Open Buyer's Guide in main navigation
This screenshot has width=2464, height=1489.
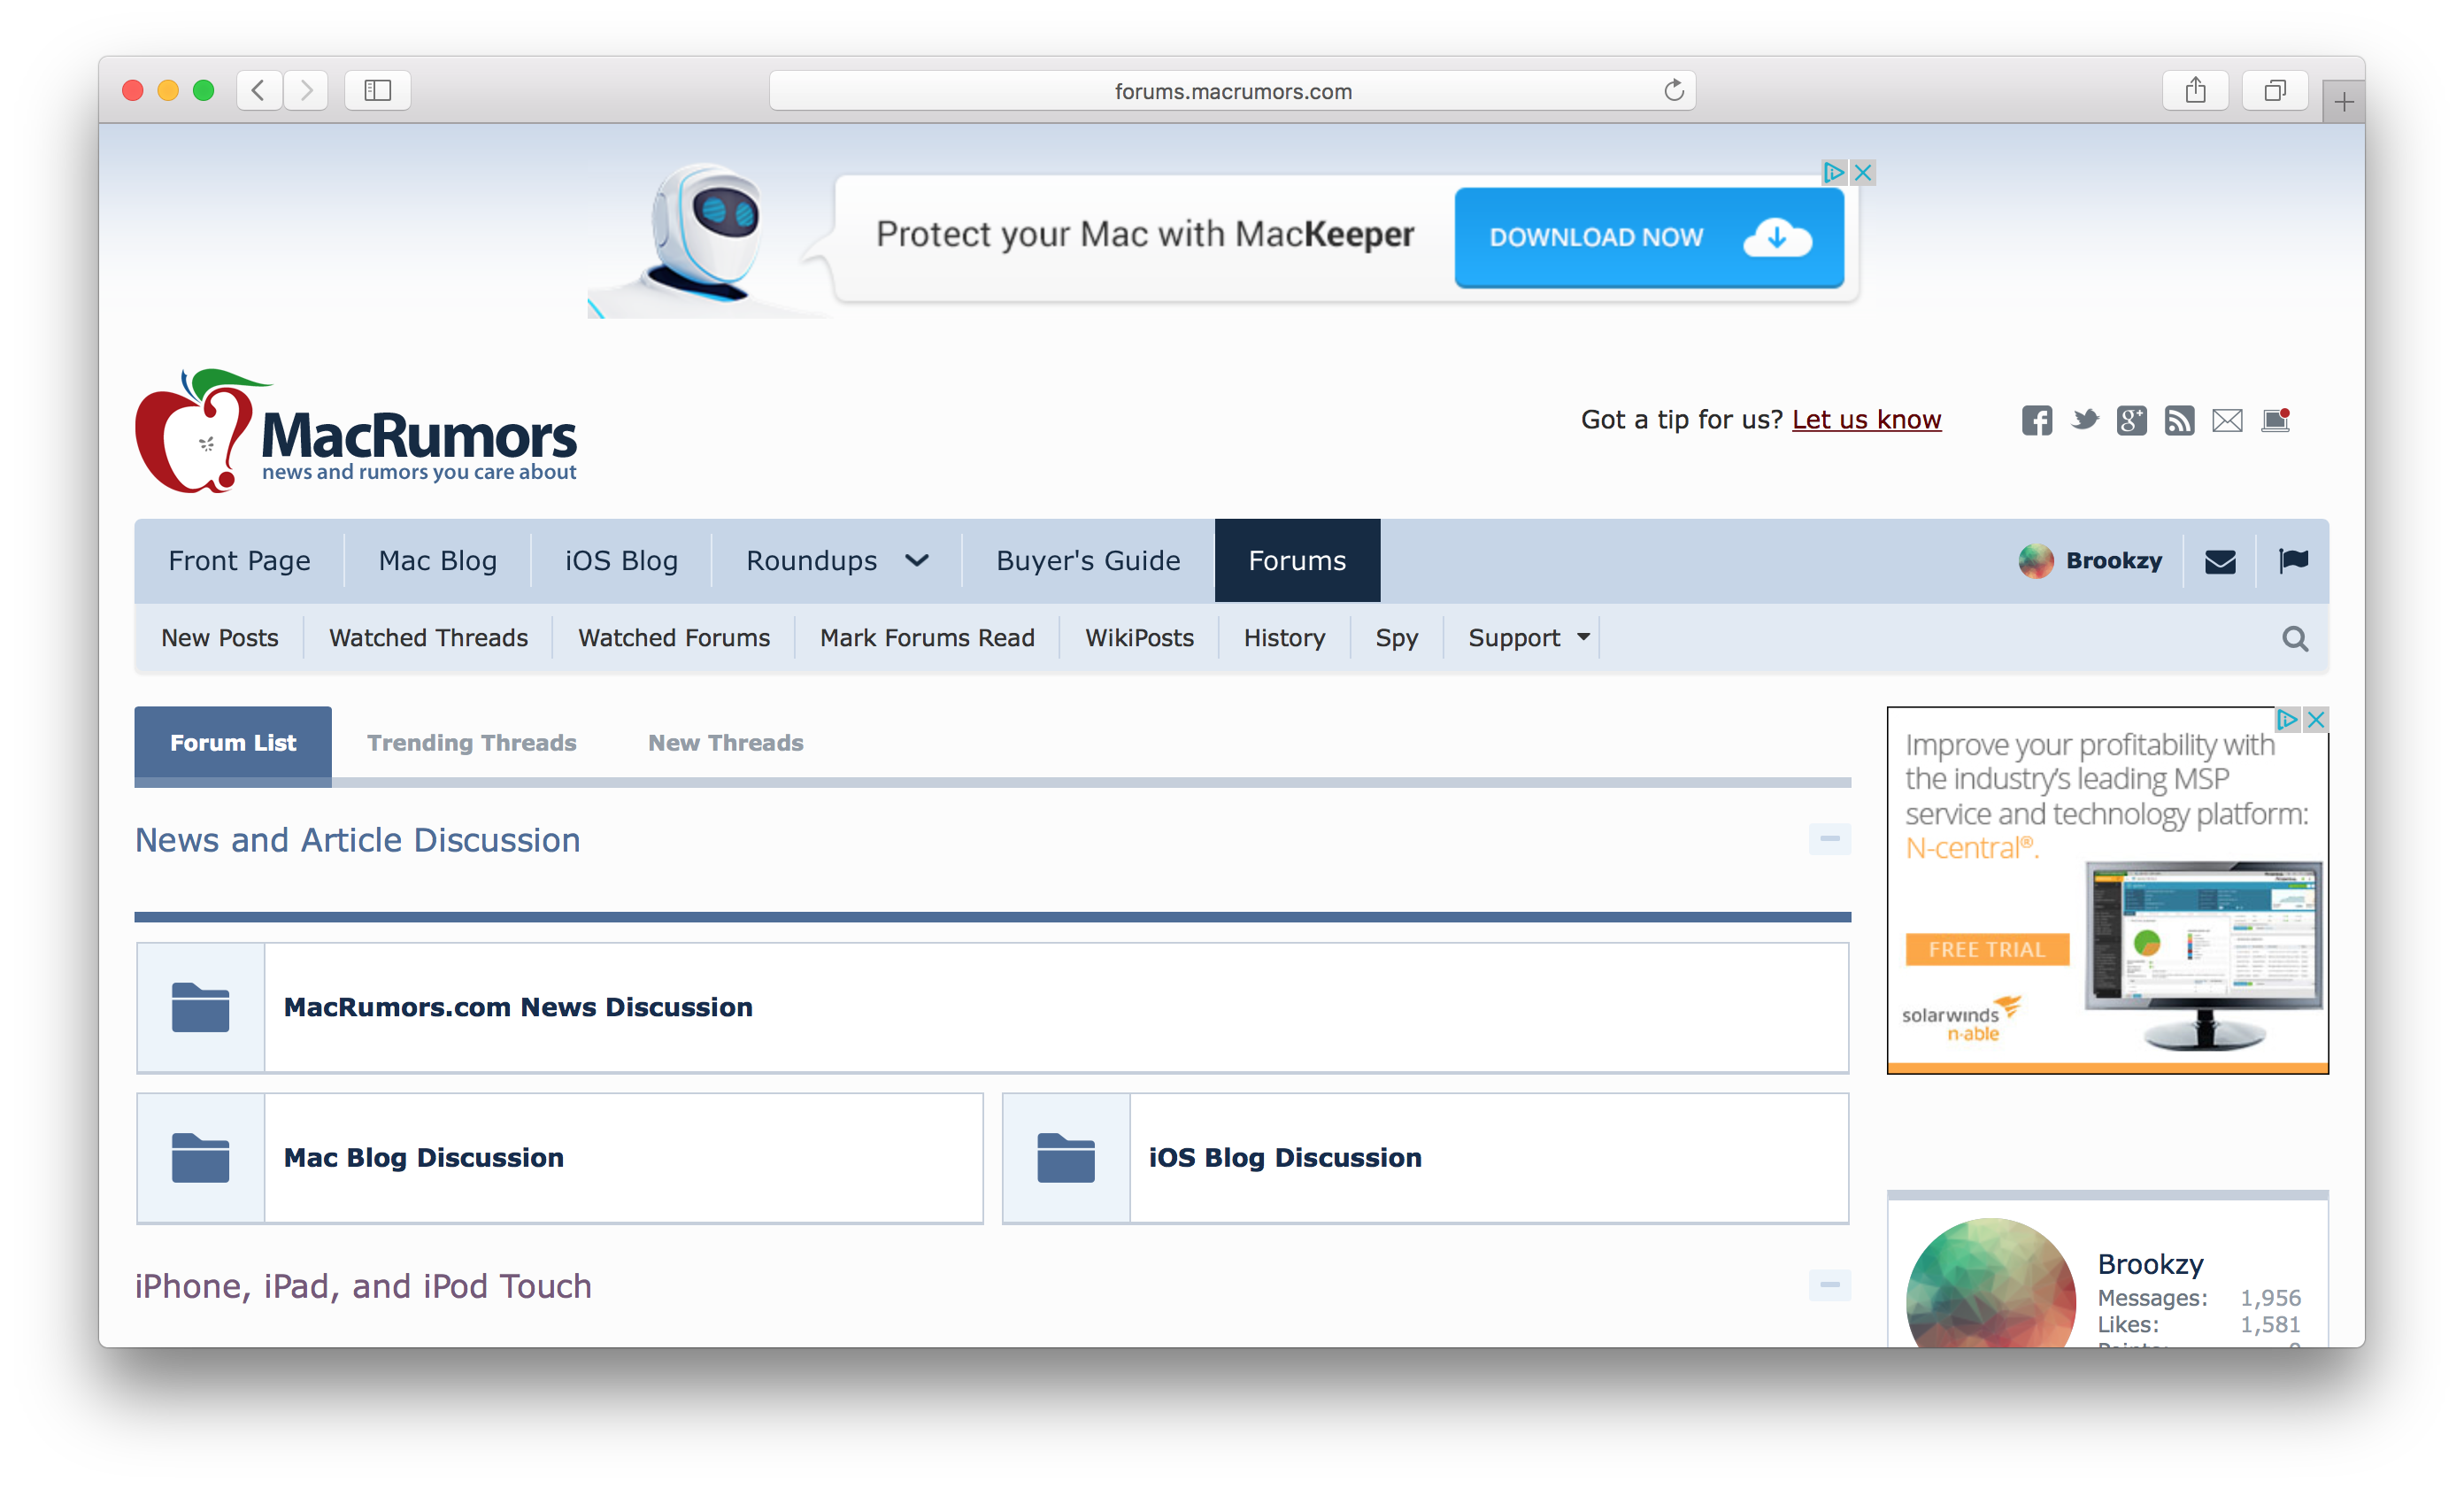click(1088, 561)
